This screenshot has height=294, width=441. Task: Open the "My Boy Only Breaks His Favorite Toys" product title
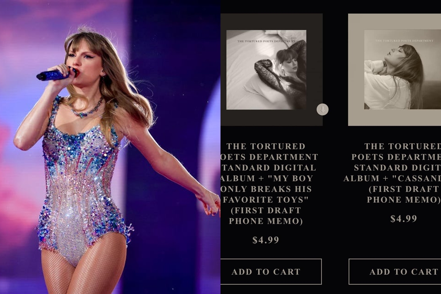269,184
